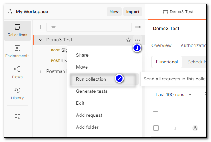
Task: Choose Share from the context menu
Action: pyautogui.click(x=82, y=55)
